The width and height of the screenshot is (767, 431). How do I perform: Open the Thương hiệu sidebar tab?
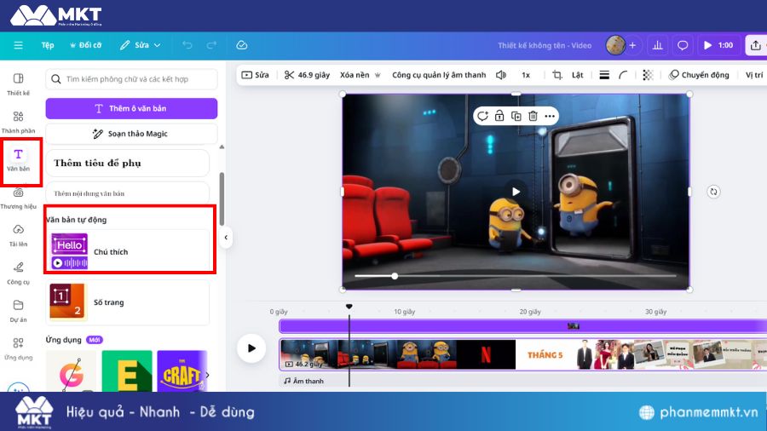(x=18, y=198)
